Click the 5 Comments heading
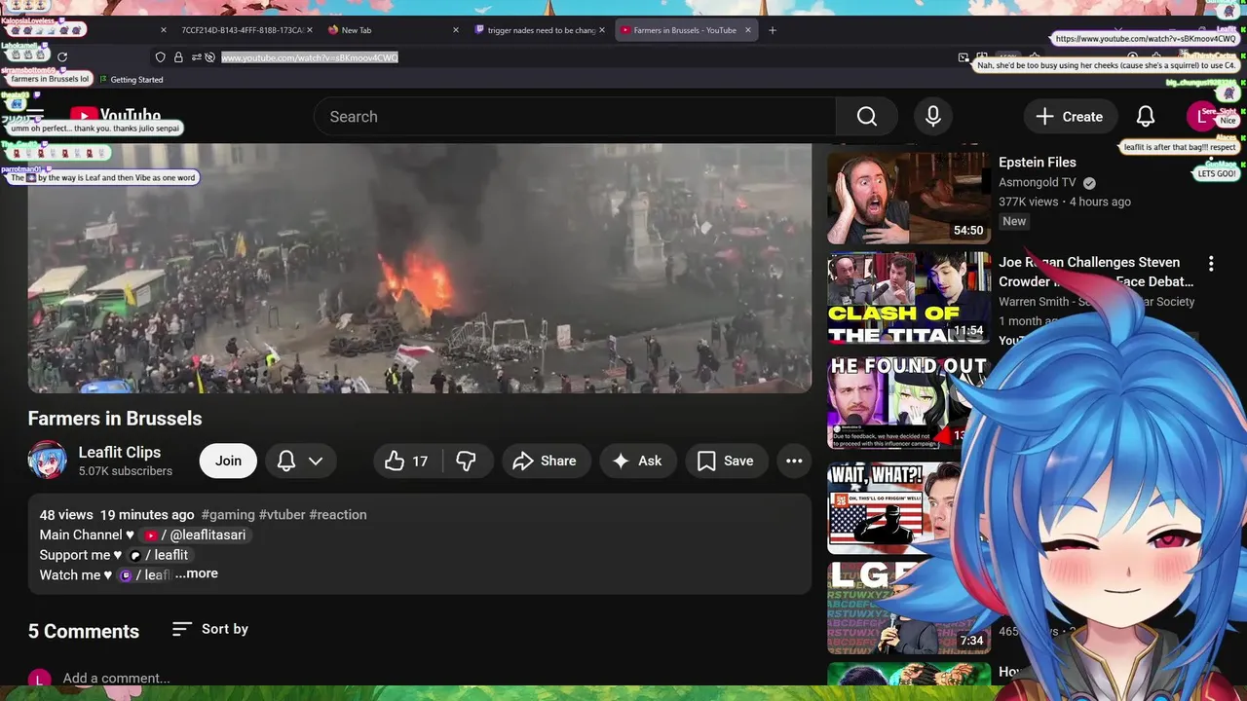This screenshot has height=701, width=1247. tap(84, 632)
